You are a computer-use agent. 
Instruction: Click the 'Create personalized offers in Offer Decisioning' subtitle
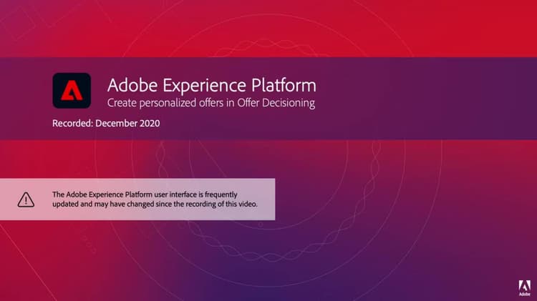(211, 103)
